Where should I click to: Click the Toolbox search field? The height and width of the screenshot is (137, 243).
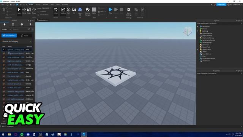(20, 29)
